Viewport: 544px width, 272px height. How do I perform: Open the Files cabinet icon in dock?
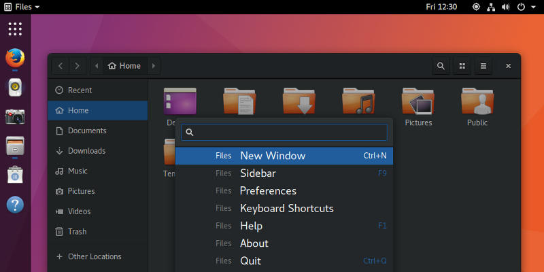pos(15,146)
